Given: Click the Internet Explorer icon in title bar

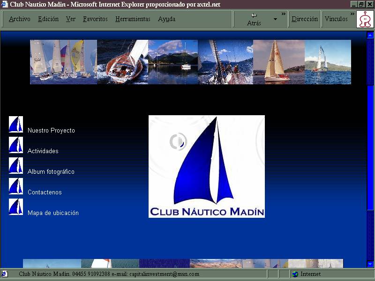Looking at the screenshot, I should (5, 4).
